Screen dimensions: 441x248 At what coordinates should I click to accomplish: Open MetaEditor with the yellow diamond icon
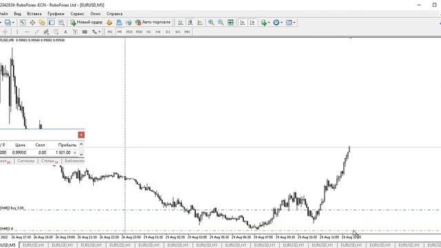(x=110, y=23)
